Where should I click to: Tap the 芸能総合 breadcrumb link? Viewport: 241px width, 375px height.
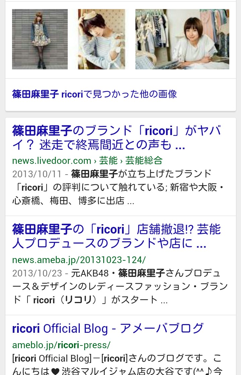click(x=144, y=161)
